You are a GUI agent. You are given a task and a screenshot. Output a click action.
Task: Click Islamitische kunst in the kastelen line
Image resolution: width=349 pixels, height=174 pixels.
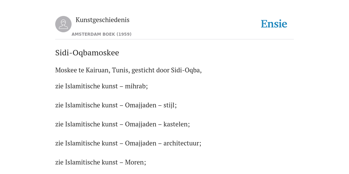[91, 124]
